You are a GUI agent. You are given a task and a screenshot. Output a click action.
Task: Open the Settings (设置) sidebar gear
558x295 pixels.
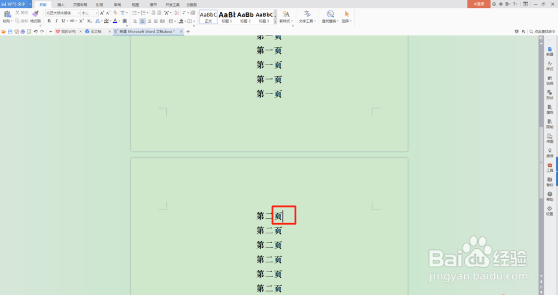550,211
